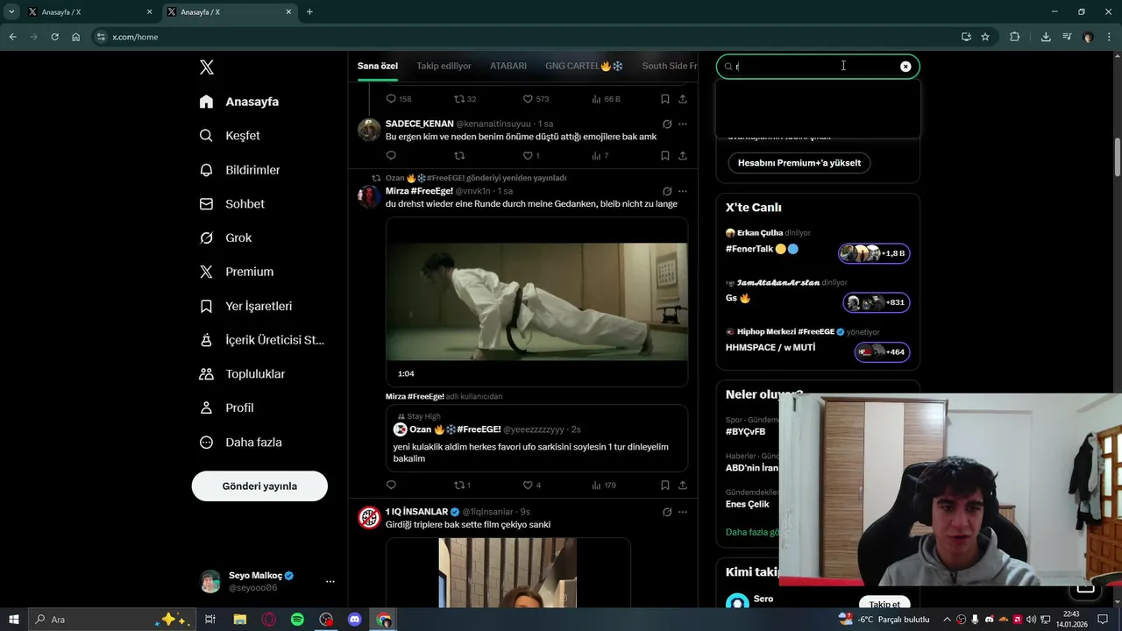Image resolution: width=1122 pixels, height=631 pixels.
Task: Open Spotify from the taskbar
Action: pos(297,620)
